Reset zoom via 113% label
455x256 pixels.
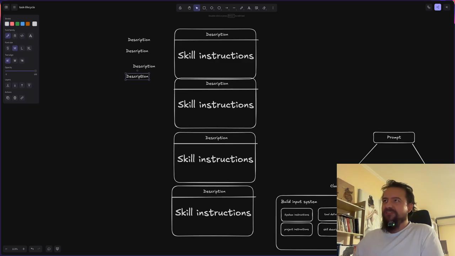pos(15,249)
